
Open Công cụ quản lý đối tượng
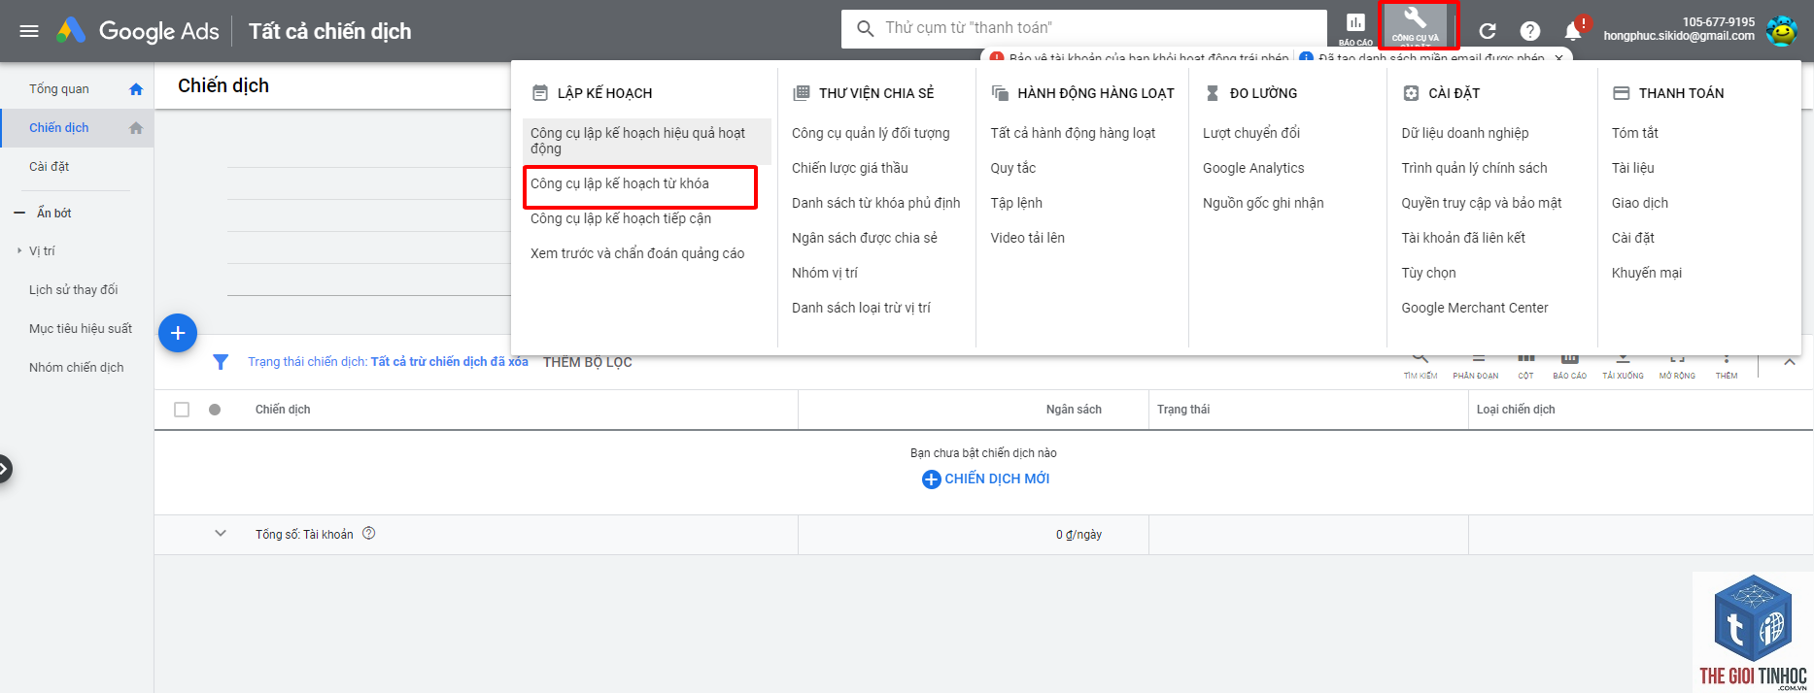coord(871,133)
